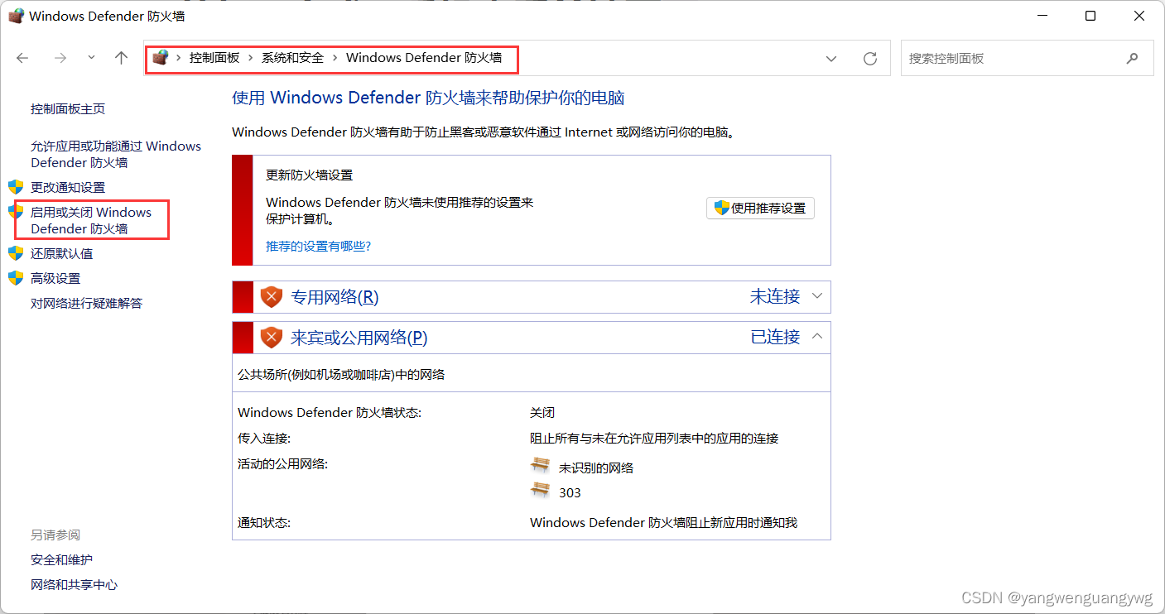Open 高级设置 link
The image size is (1165, 614).
(x=55, y=278)
